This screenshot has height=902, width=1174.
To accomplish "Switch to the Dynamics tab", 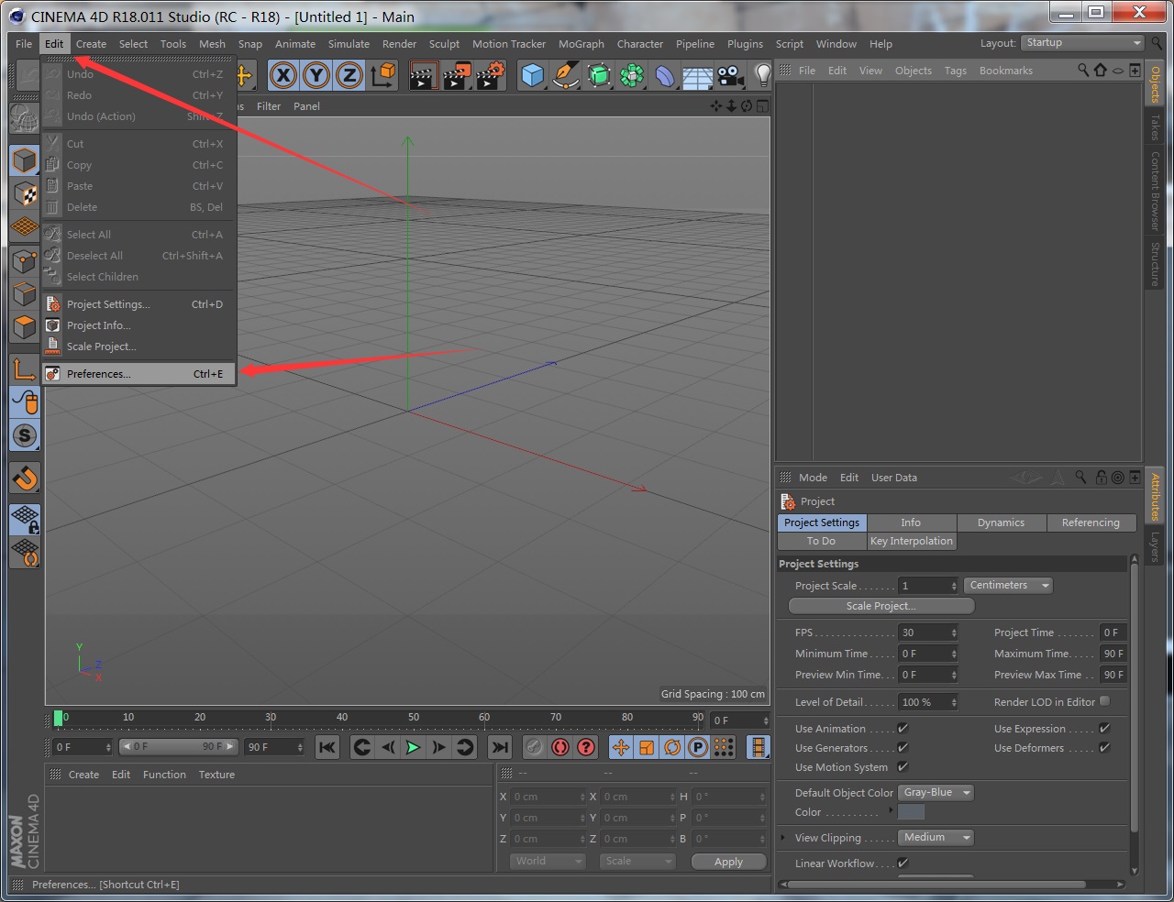I will (x=1001, y=522).
